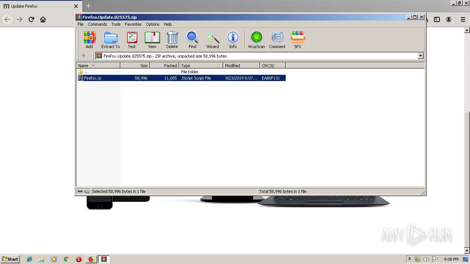The height and width of the screenshot is (264, 470).
Task: Click the Extract To toolbar icon
Action: coord(111,40)
